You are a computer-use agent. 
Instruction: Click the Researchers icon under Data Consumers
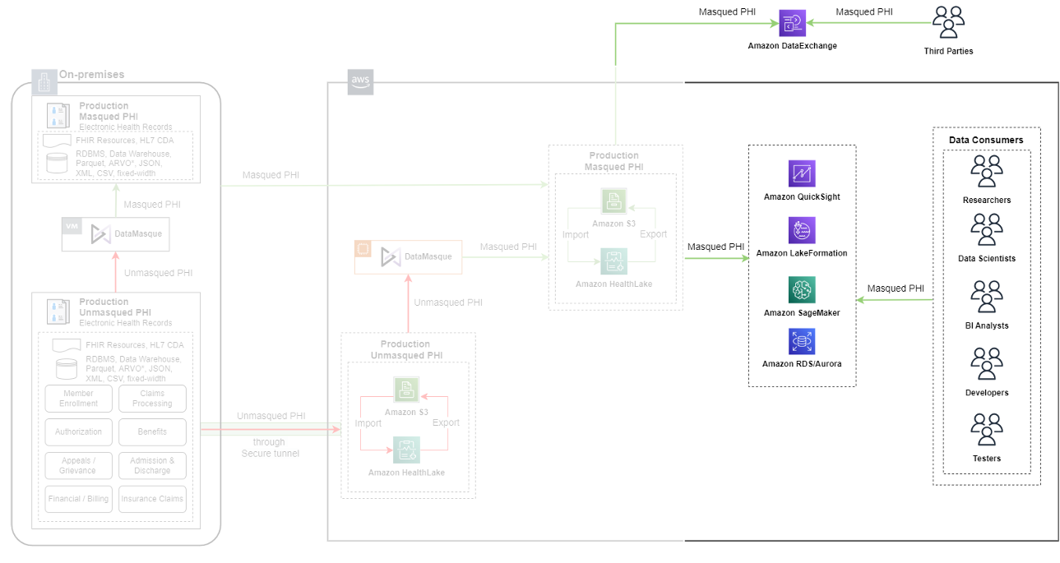click(986, 170)
